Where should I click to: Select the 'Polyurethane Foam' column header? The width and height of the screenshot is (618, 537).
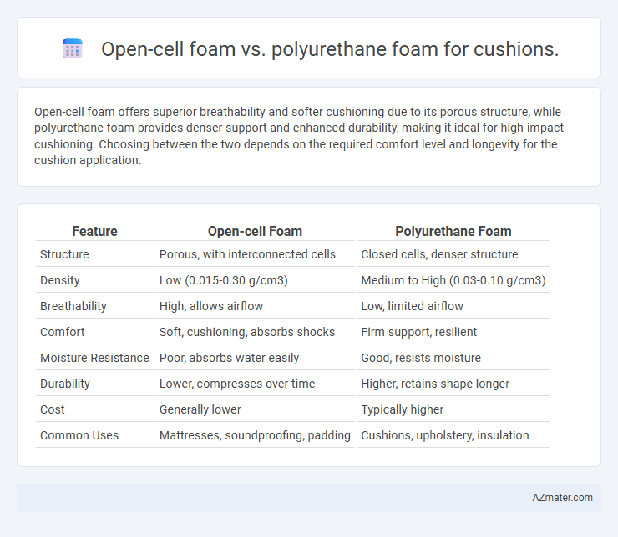(x=453, y=231)
